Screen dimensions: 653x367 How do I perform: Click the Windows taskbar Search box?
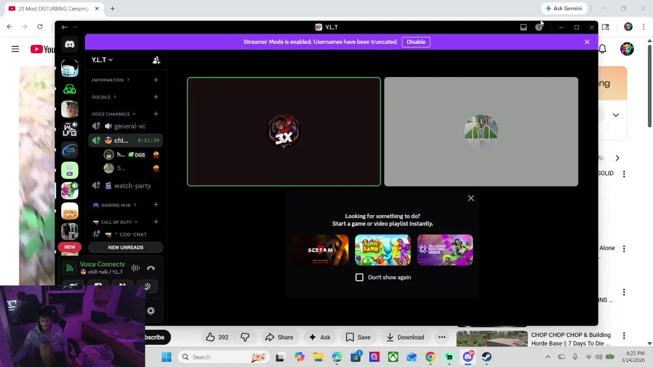click(x=223, y=357)
